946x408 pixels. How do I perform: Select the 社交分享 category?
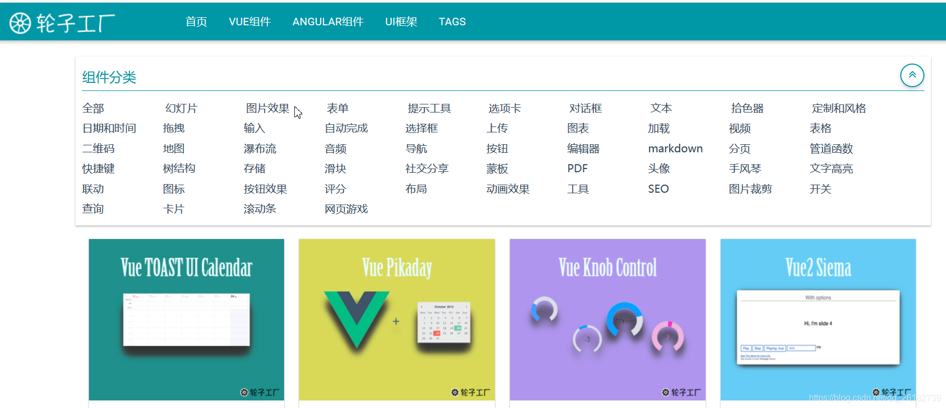(x=427, y=168)
